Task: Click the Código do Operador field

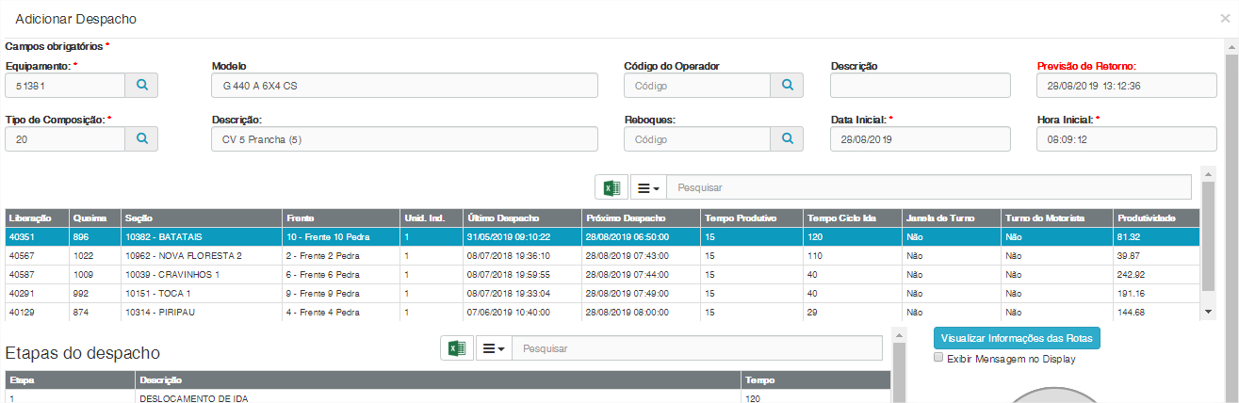Action: point(697,85)
